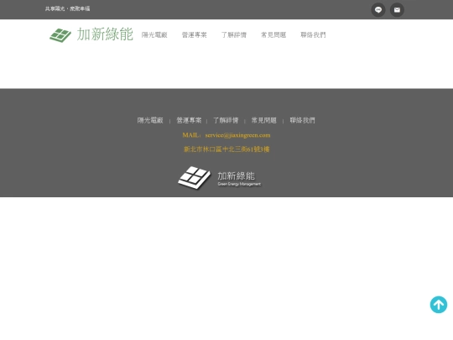Click the footer link 營運專案

tap(189, 120)
